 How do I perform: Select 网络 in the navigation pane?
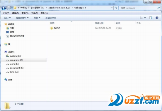pyautogui.click(x=10, y=80)
